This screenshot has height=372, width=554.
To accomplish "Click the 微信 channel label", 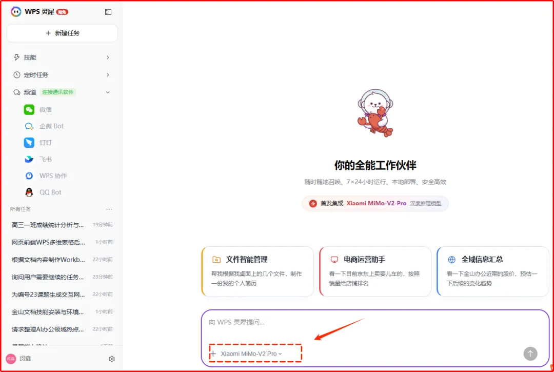I will click(46, 109).
